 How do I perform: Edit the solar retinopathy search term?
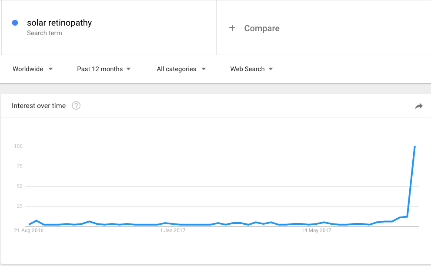60,23
